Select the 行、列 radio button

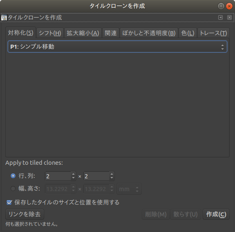(13, 176)
